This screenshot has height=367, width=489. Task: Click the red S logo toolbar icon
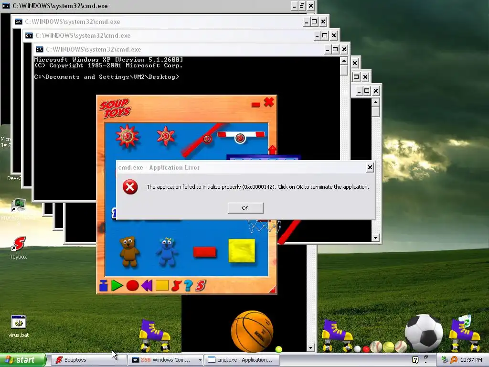201,285
